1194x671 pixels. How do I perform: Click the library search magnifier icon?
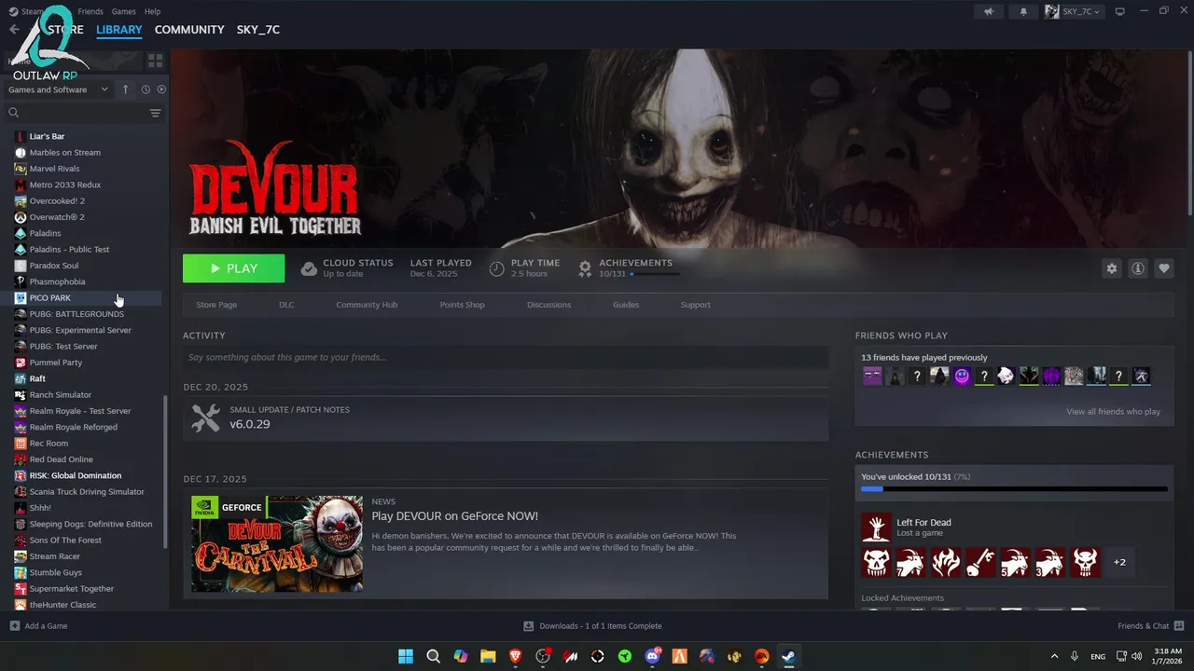tap(14, 113)
